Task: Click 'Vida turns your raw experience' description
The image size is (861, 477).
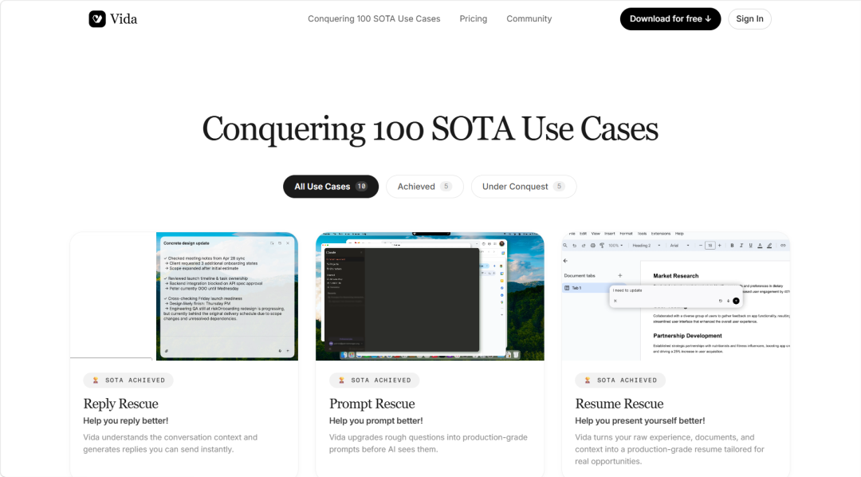Action: click(x=670, y=450)
